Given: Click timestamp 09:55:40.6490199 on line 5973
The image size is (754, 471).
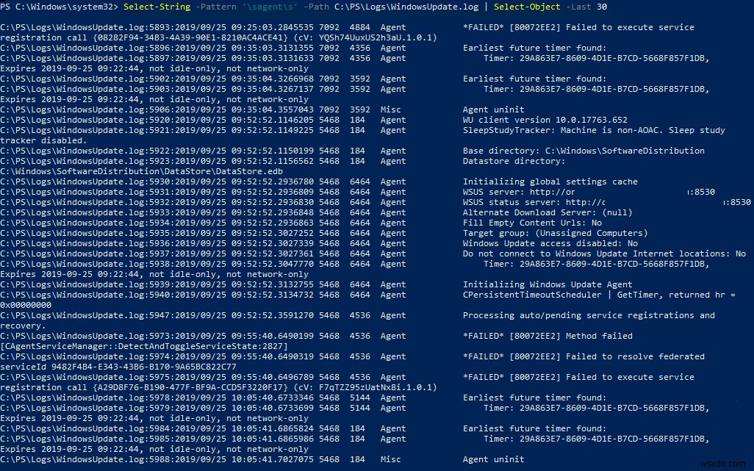Looking at the screenshot, I should (x=272, y=336).
